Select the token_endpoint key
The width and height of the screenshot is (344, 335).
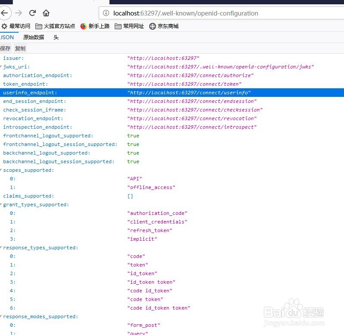tap(25, 84)
